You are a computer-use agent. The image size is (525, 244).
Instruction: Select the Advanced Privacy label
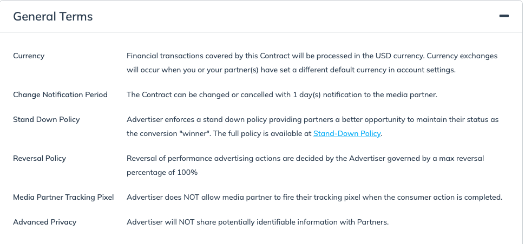point(44,222)
